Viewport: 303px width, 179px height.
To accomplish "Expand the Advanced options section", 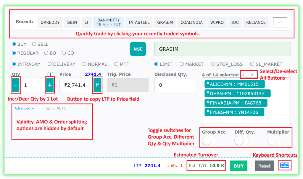I will [x=24, y=108].
